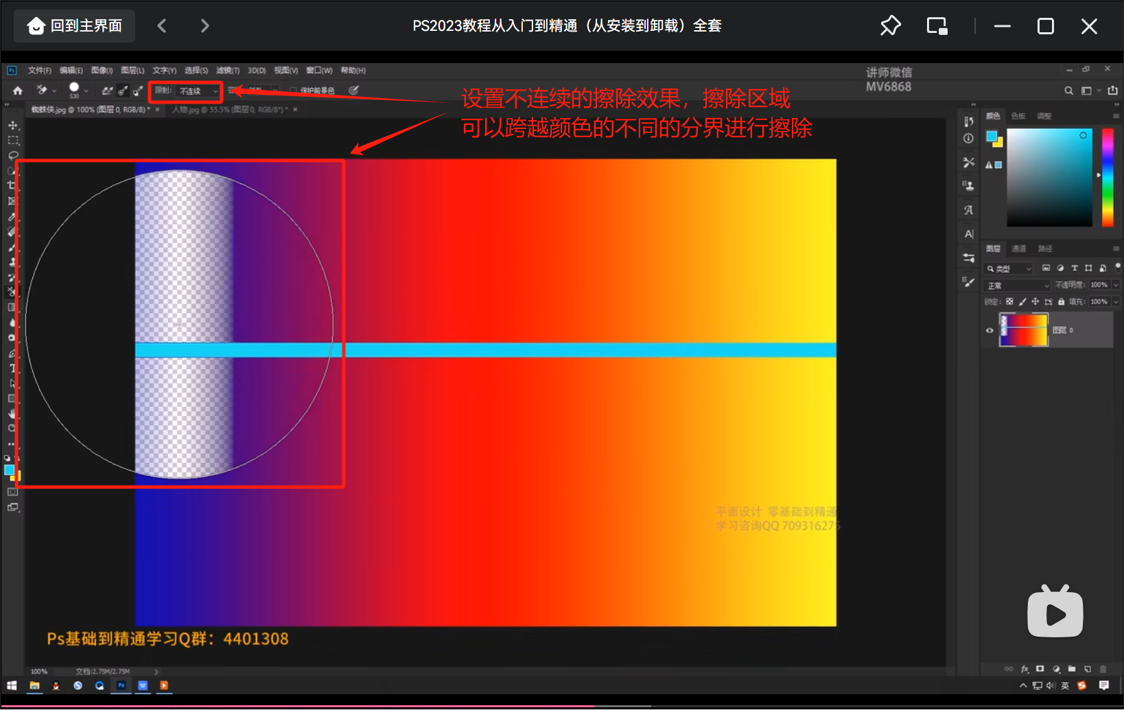Click the Share export icon
This screenshot has height=710, width=1124.
click(1112, 91)
